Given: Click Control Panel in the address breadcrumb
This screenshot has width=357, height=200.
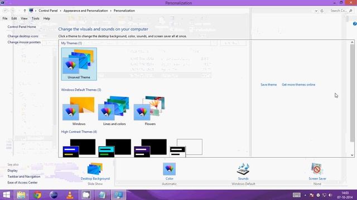Looking at the screenshot, I should [x=48, y=11].
